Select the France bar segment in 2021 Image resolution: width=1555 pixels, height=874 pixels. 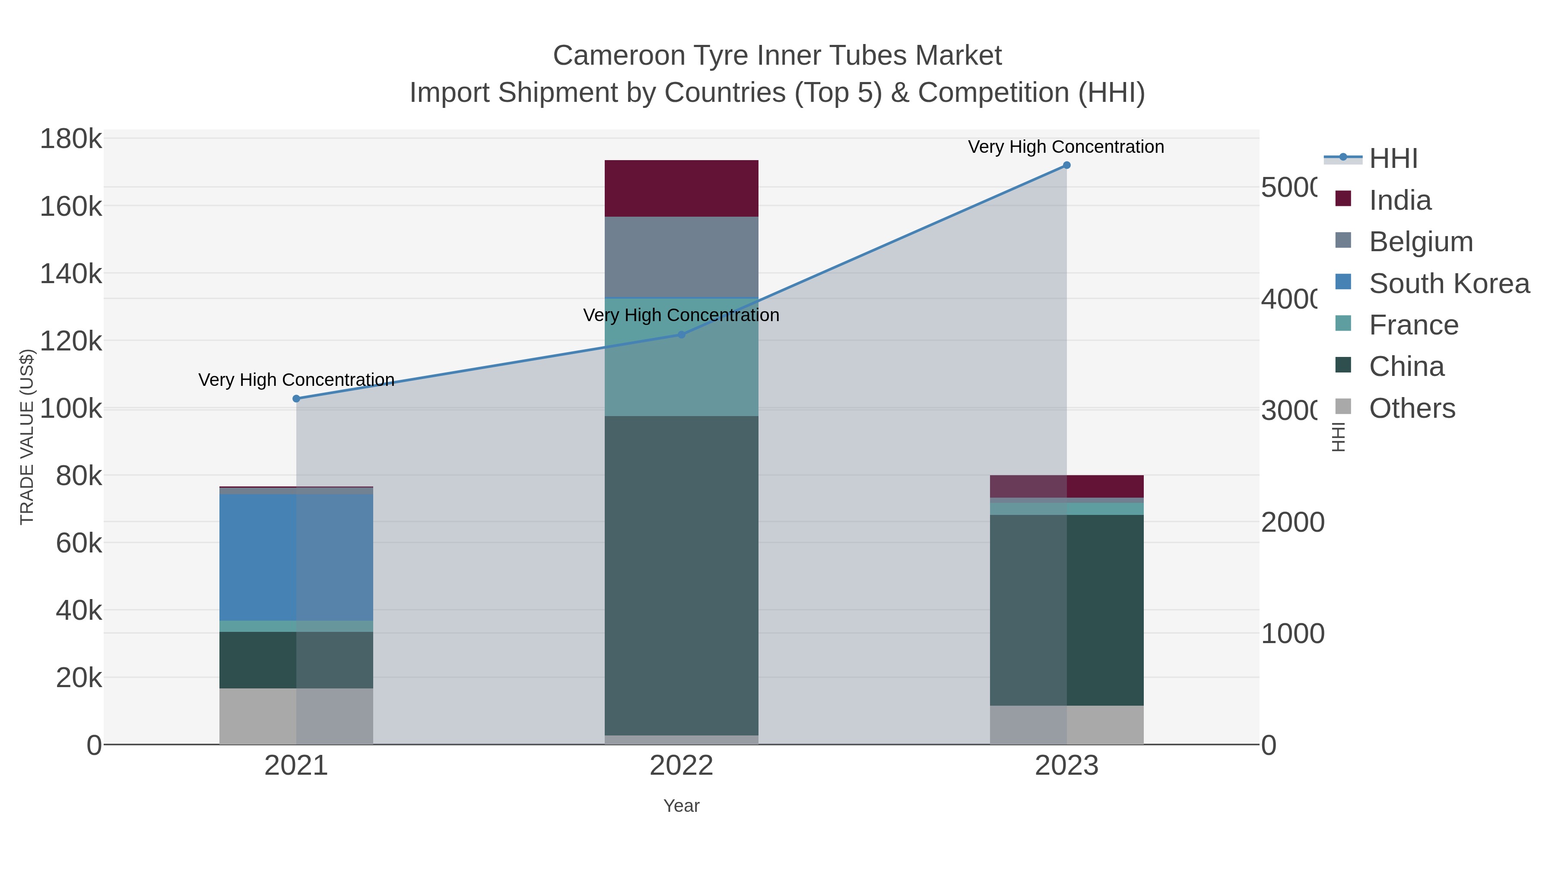point(296,627)
